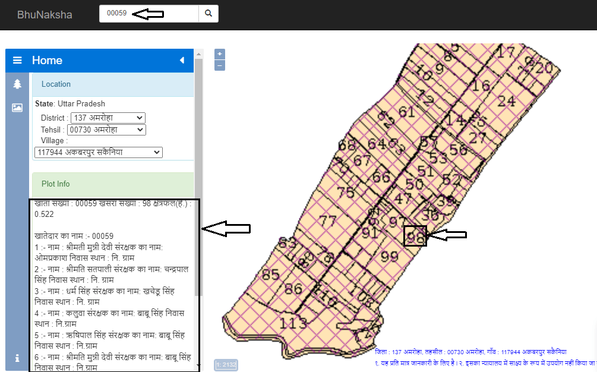
Task: Click the map scale indicator 1:2132
Action: coord(226,365)
